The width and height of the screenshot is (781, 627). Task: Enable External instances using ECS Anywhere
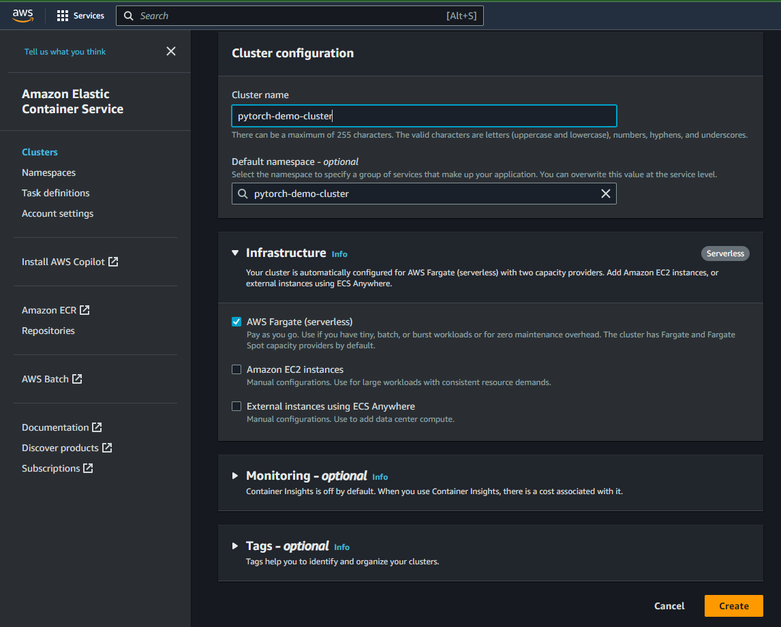tap(236, 406)
